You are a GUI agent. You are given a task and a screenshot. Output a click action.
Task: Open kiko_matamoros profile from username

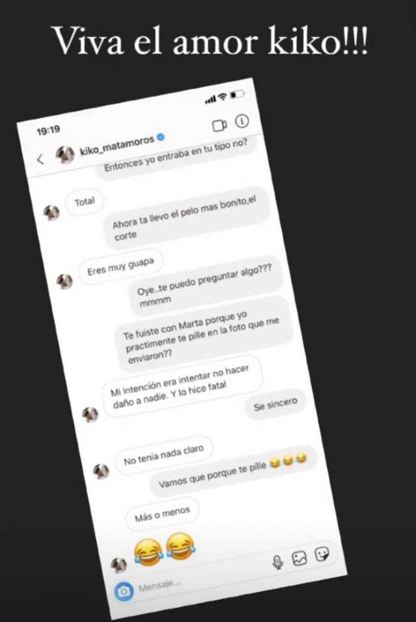click(116, 145)
